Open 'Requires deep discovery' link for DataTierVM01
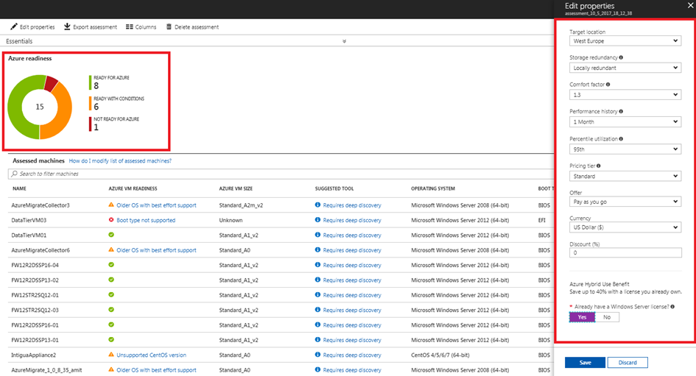696x376 pixels. coord(352,235)
